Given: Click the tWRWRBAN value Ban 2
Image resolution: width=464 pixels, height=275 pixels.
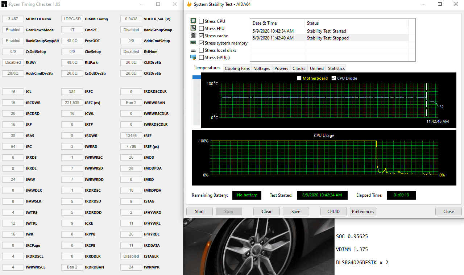Looking at the screenshot, I should (131, 103).
